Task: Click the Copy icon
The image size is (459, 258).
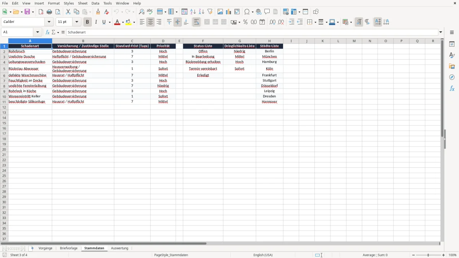Action: point(76,12)
